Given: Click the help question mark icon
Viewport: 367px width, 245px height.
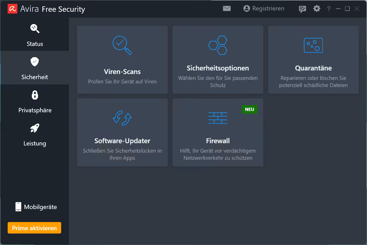Looking at the screenshot, I should (329, 9).
